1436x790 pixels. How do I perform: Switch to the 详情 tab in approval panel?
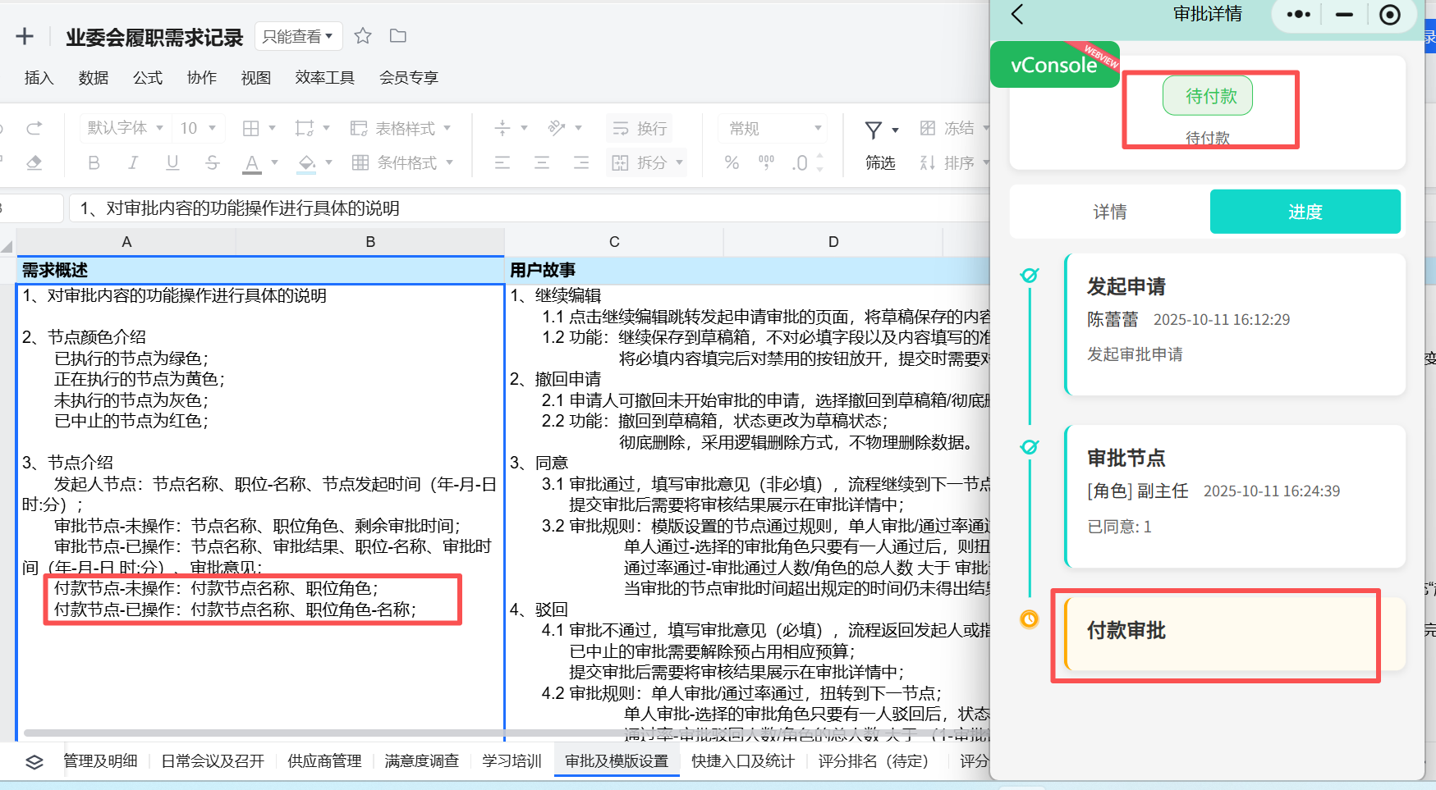click(x=1110, y=212)
